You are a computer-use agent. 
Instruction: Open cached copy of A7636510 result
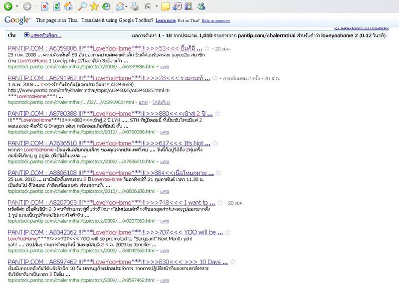(x=165, y=162)
